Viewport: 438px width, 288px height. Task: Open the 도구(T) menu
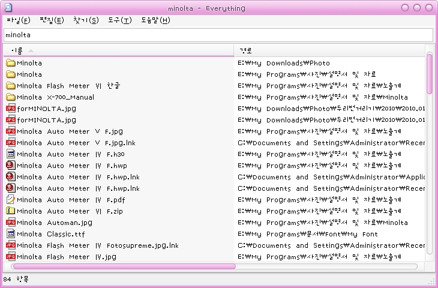(x=119, y=20)
